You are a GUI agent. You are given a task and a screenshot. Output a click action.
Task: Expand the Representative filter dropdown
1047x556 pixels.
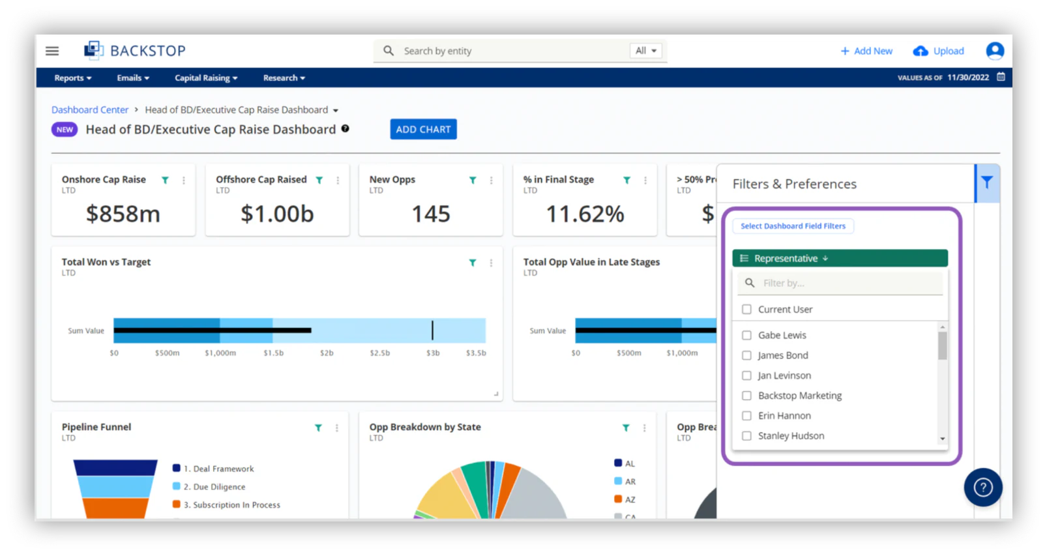coord(840,258)
